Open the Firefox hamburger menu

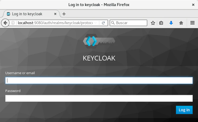[192, 23]
